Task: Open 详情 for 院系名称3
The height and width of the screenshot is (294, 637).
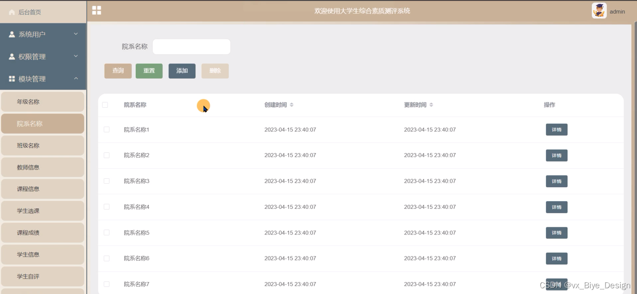Action: pyautogui.click(x=556, y=181)
